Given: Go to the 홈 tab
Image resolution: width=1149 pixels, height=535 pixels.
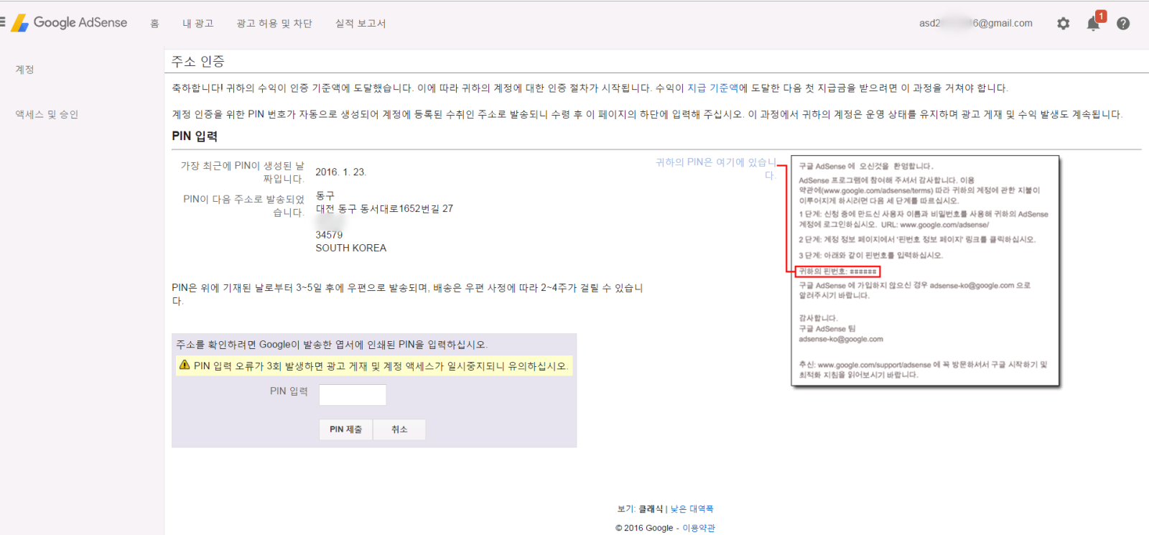Looking at the screenshot, I should 154,24.
